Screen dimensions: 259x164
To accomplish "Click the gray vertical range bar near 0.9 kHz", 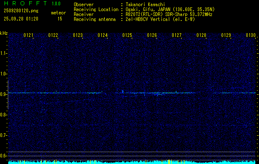I will (8, 95).
